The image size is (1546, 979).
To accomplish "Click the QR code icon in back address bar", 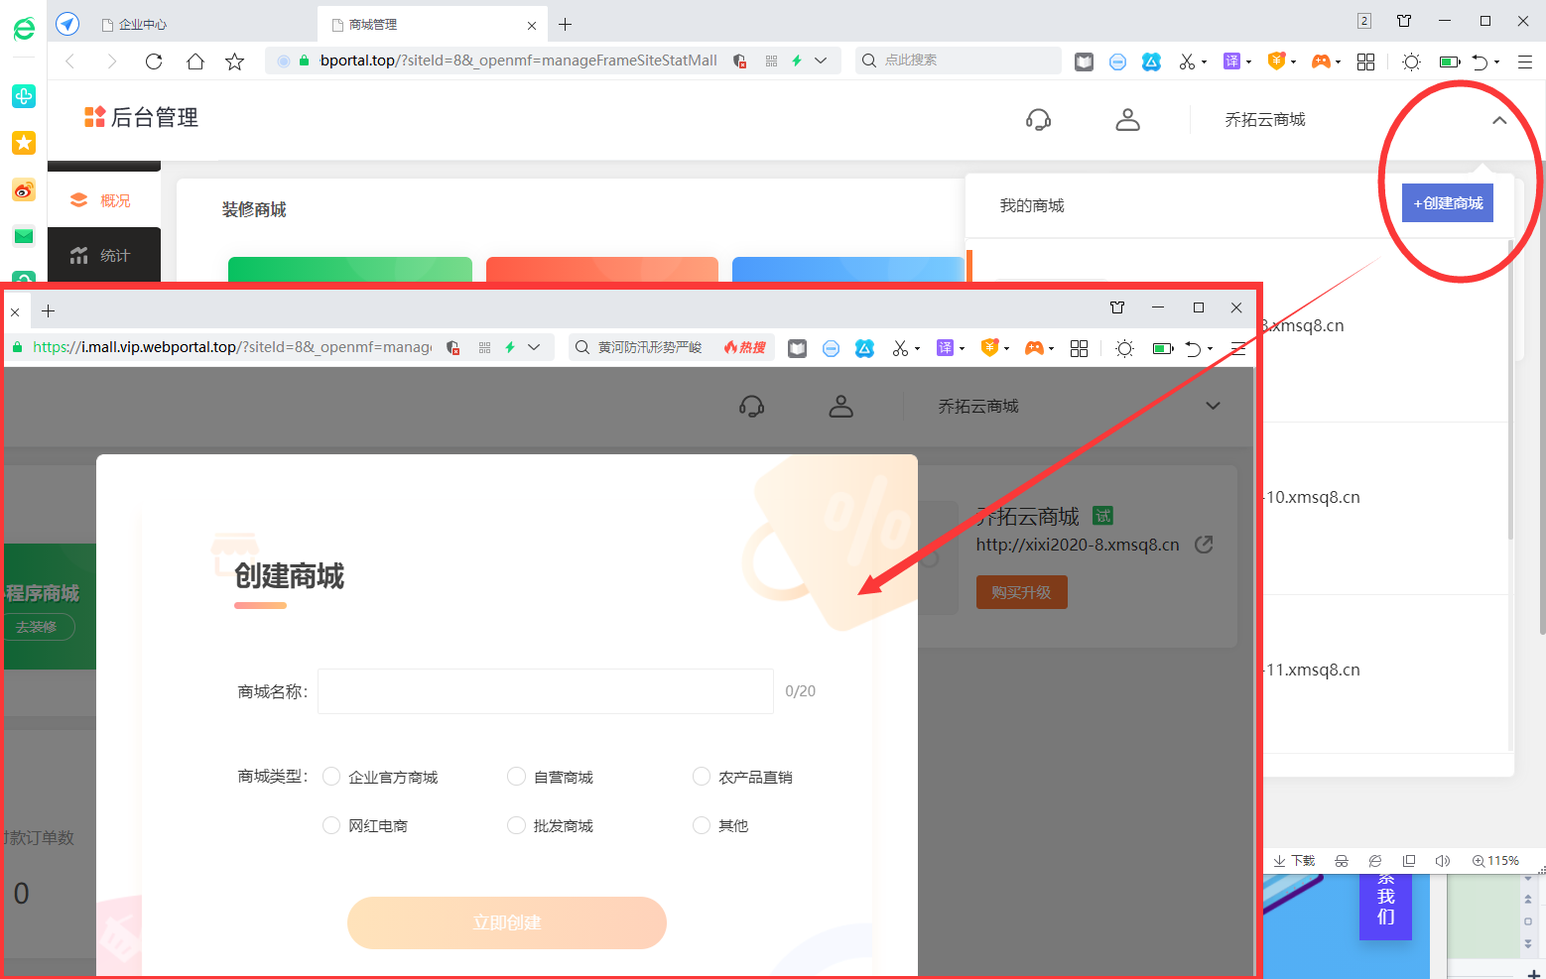I will (x=771, y=61).
